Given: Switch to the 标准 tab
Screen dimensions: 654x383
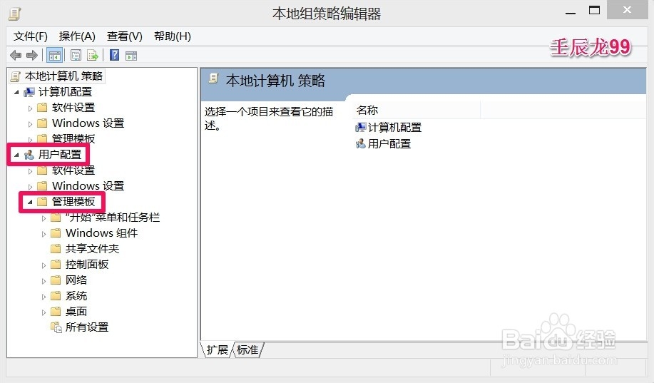Looking at the screenshot, I should pyautogui.click(x=247, y=349).
